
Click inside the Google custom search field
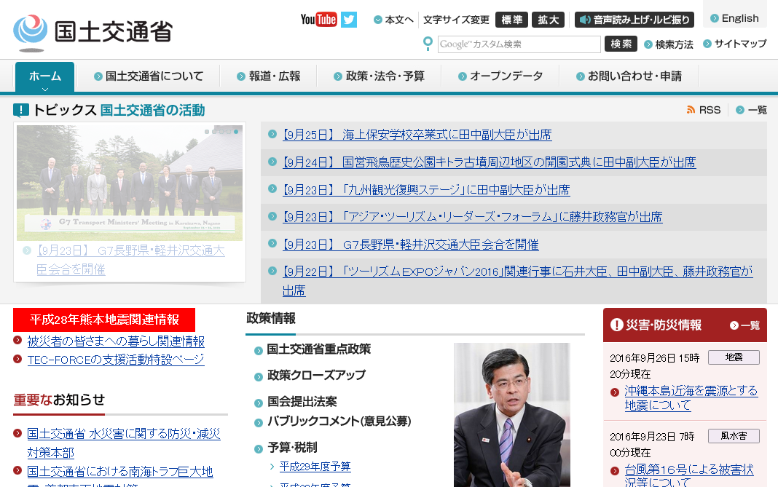[x=519, y=44]
